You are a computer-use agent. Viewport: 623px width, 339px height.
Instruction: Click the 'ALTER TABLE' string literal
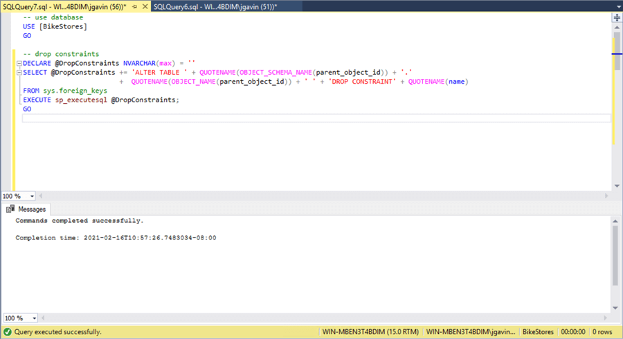point(159,72)
